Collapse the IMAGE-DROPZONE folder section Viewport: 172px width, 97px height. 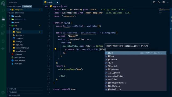point(8,13)
